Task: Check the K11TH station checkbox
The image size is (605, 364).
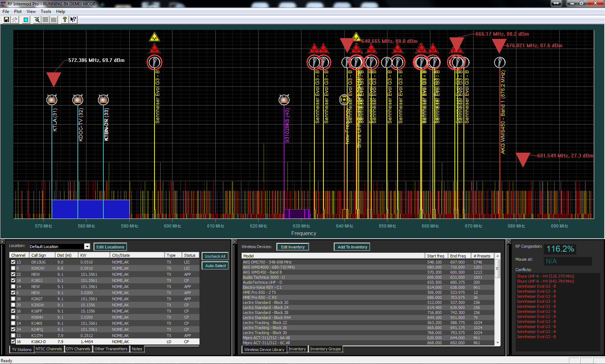Action: (13, 336)
